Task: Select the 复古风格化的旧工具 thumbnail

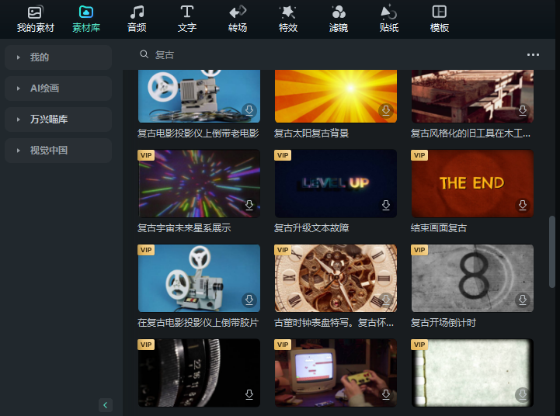Action: click(472, 96)
